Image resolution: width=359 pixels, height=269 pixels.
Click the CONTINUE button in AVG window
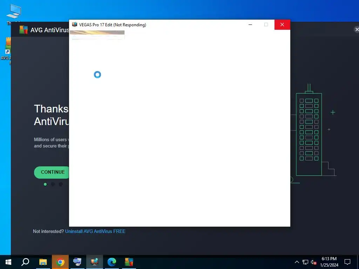pyautogui.click(x=52, y=172)
